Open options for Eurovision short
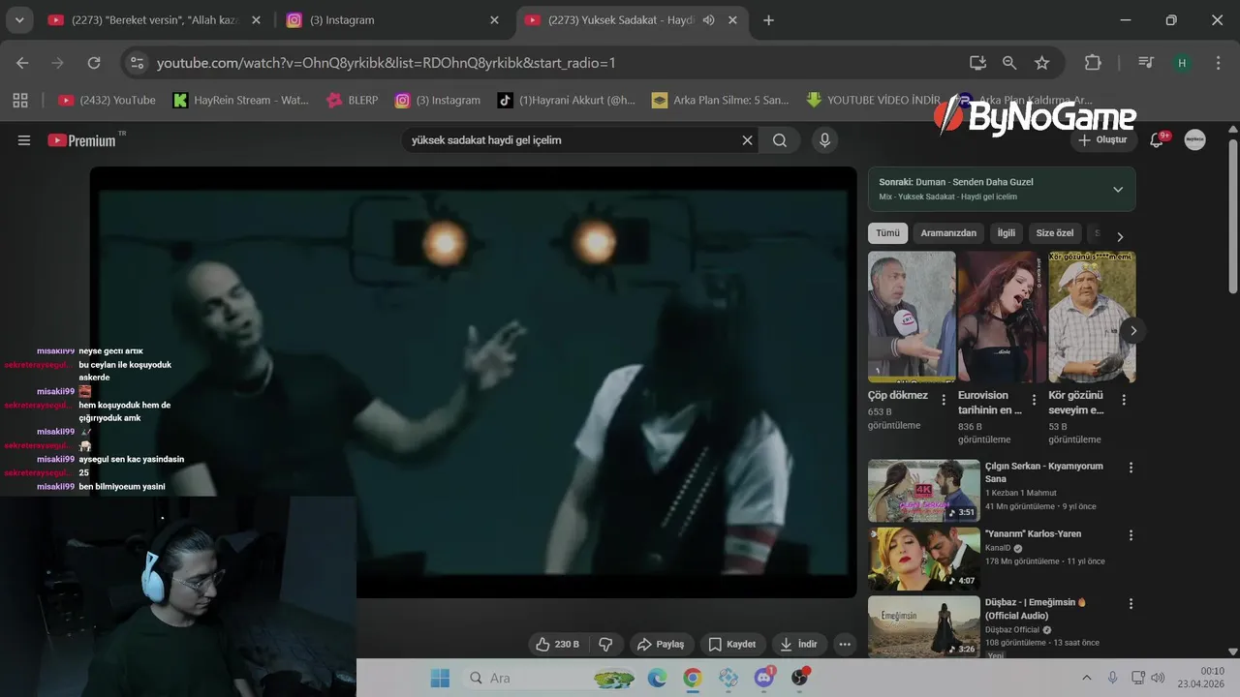Screen dimensions: 1240x697 pyautogui.click(x=1034, y=400)
